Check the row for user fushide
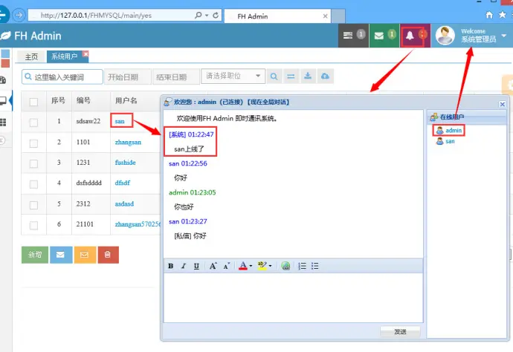 coord(33,163)
